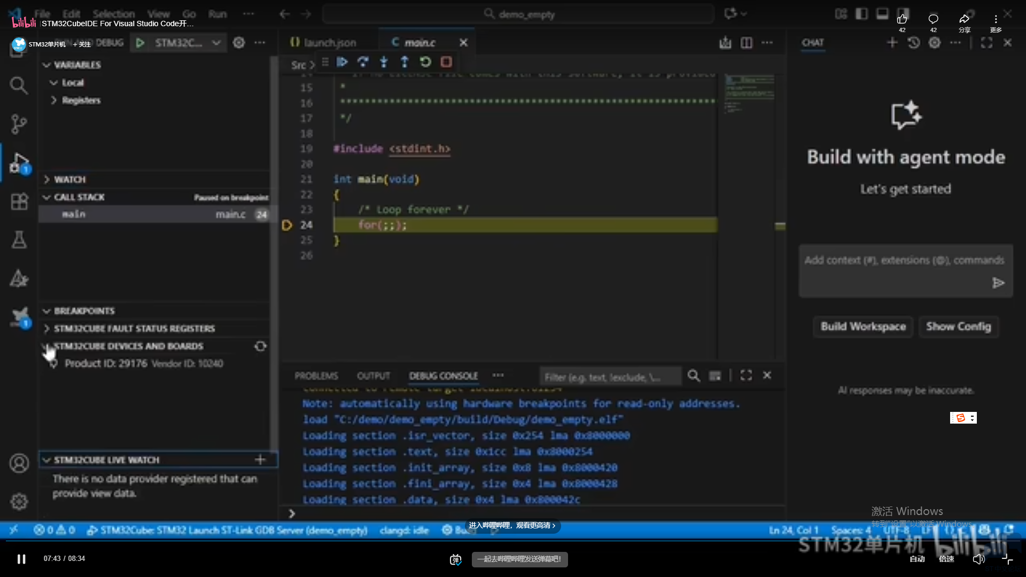This screenshot has height=577, width=1026.
Task: Click the Ln 24, Col 1 status item
Action: pos(794,530)
